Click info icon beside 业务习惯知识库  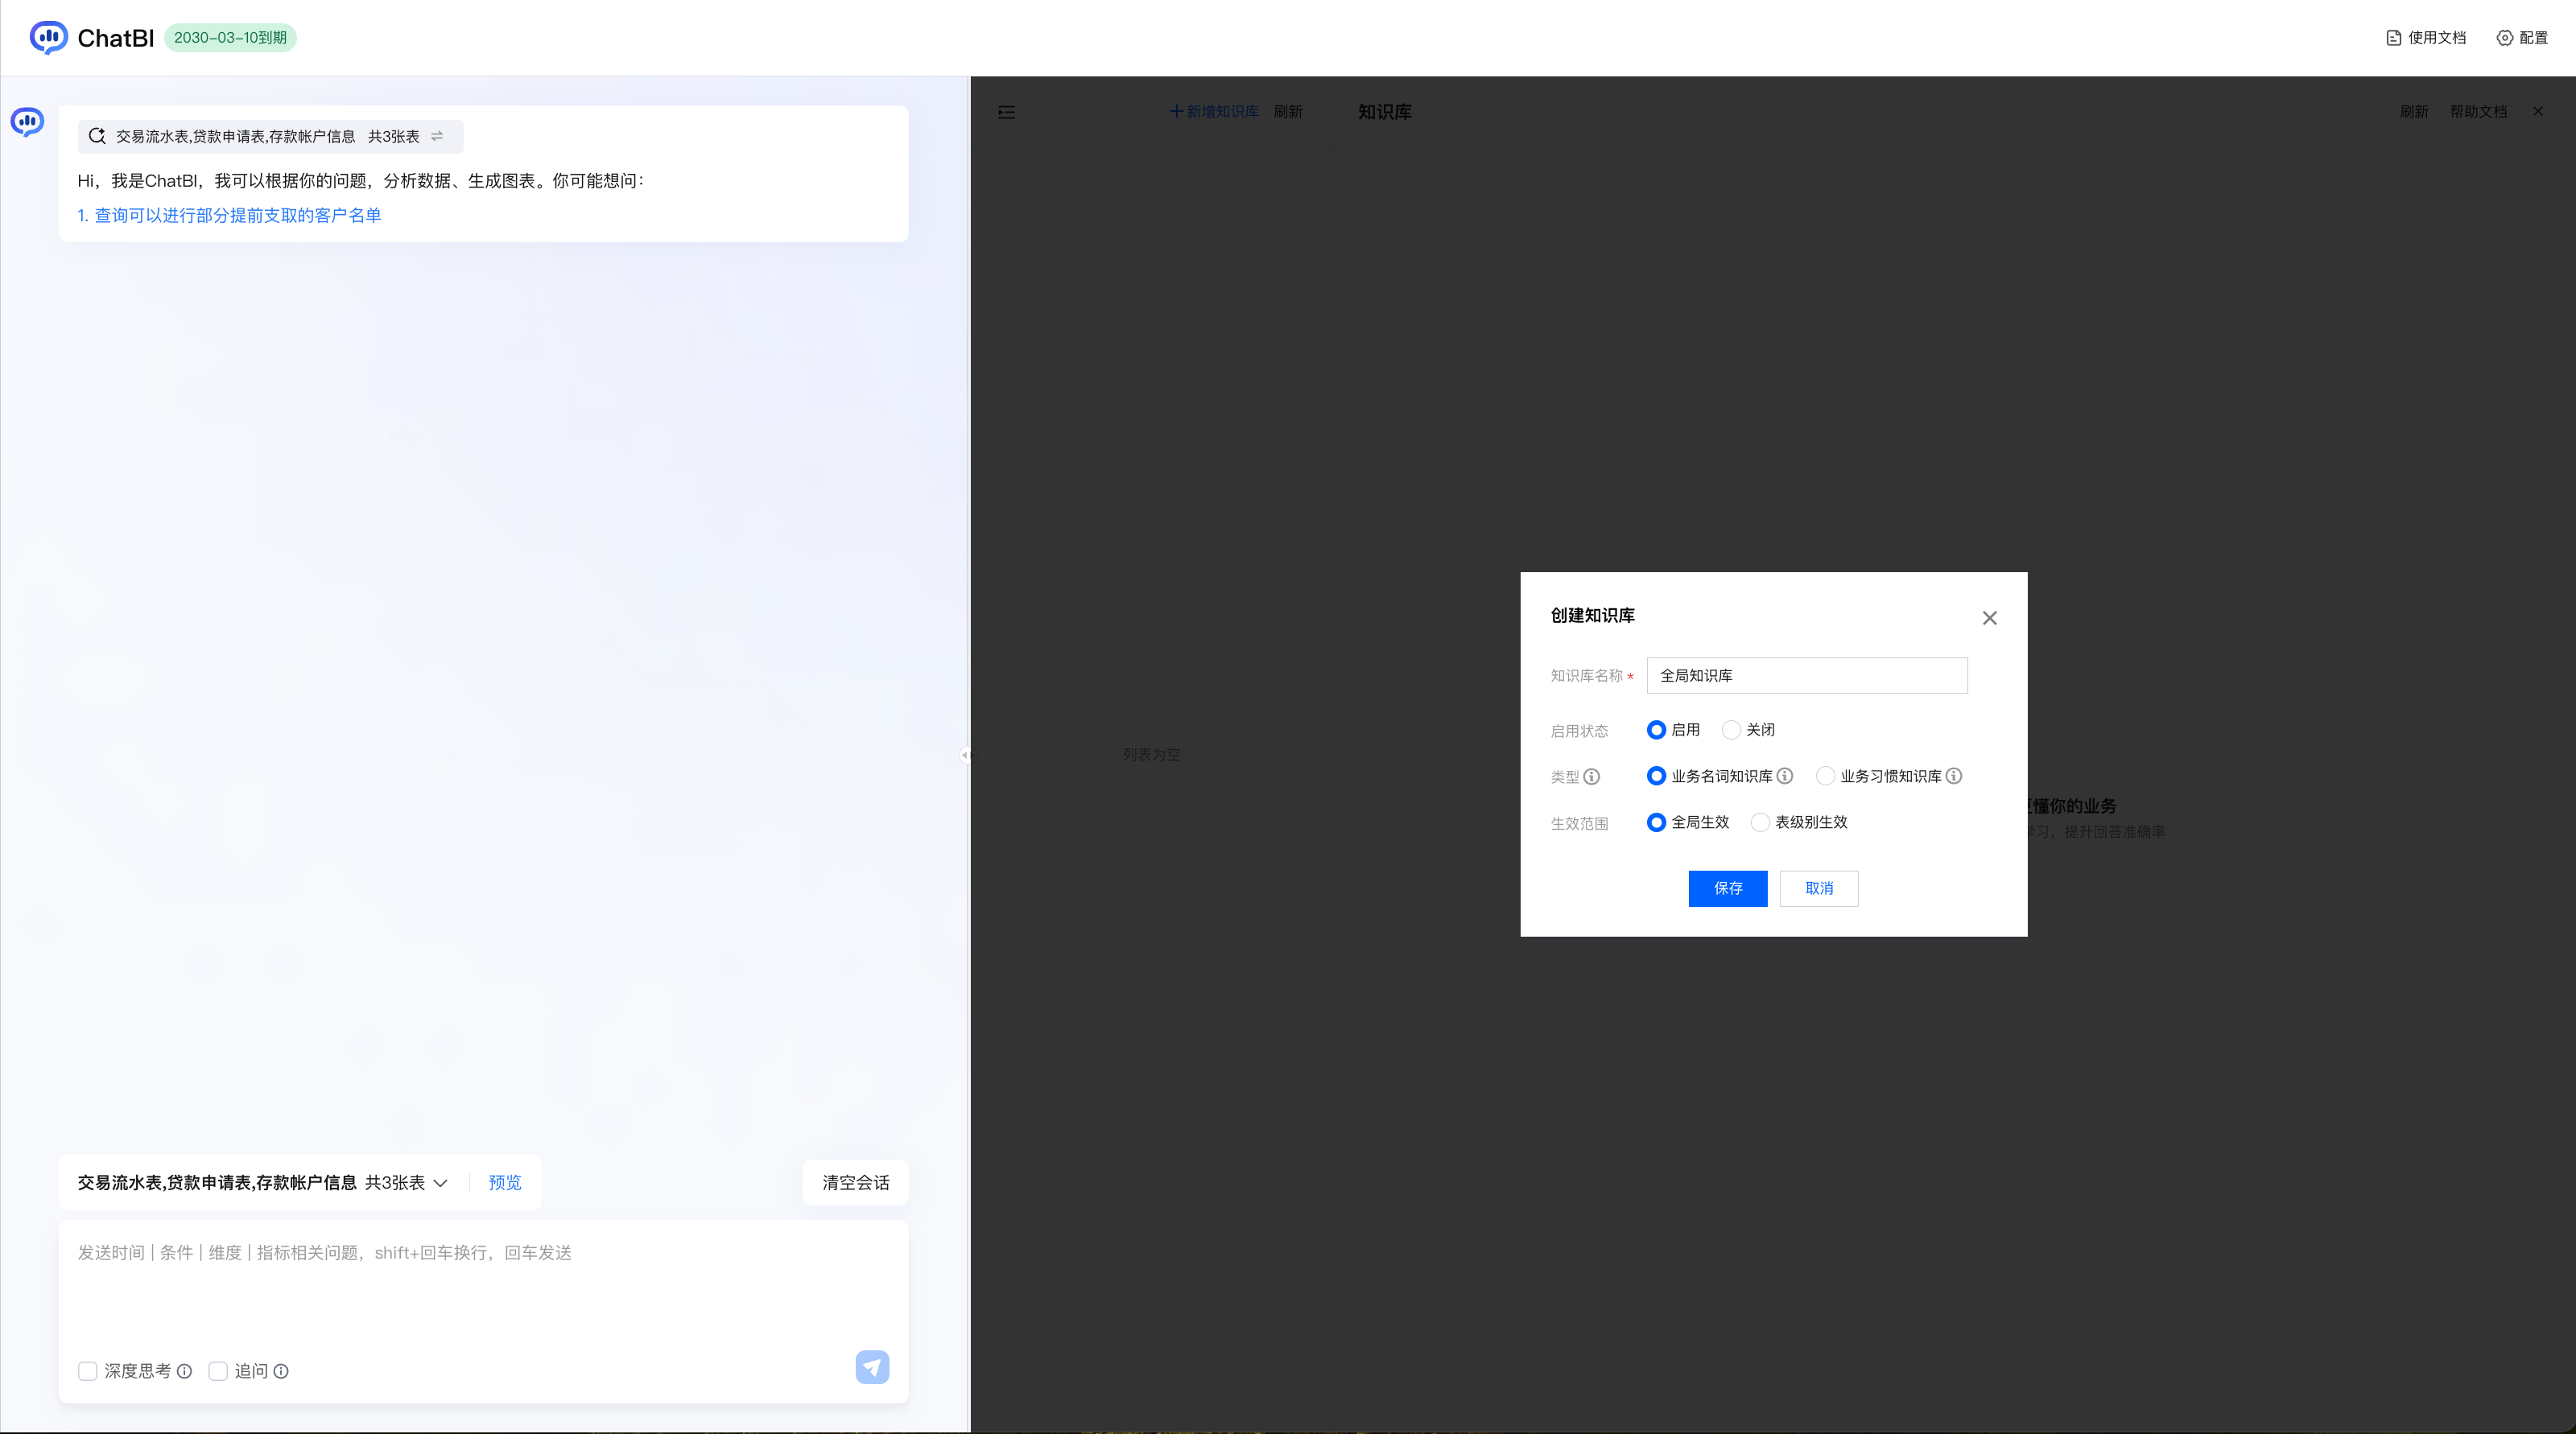point(1954,776)
